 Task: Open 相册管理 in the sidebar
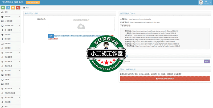click(7, 75)
